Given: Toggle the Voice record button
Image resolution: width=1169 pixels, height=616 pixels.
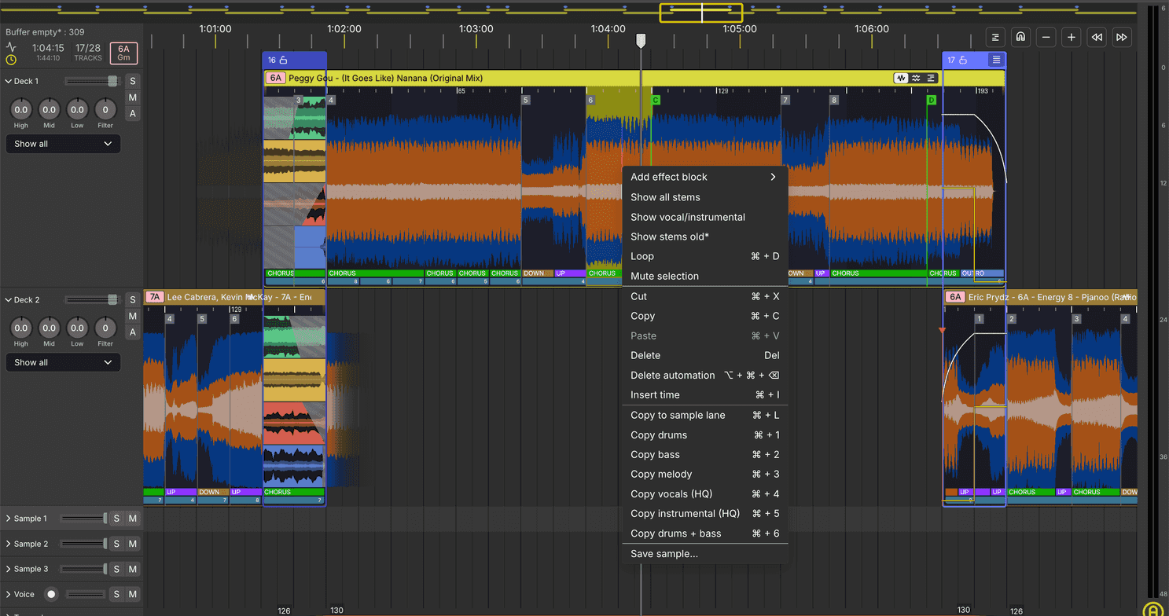Looking at the screenshot, I should [51, 594].
